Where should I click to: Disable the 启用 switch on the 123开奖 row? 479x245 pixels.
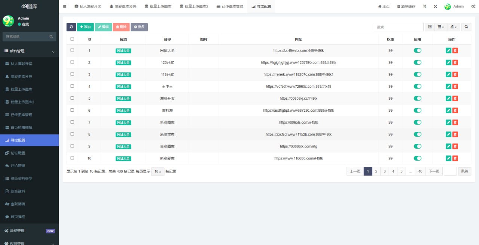pos(418,62)
